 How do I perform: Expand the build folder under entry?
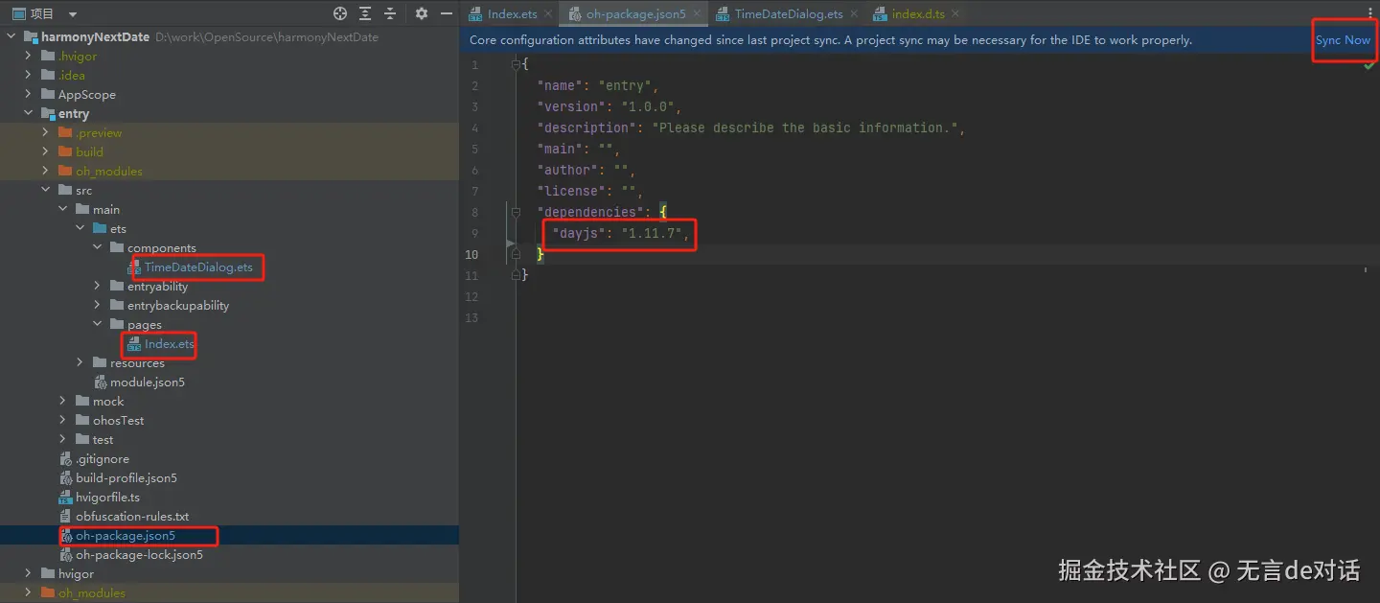[46, 151]
